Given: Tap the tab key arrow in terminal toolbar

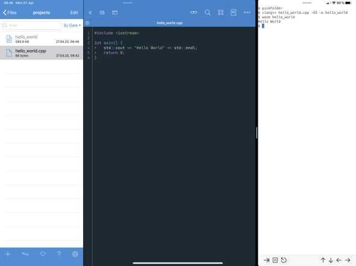Looking at the screenshot, I should (x=267, y=260).
